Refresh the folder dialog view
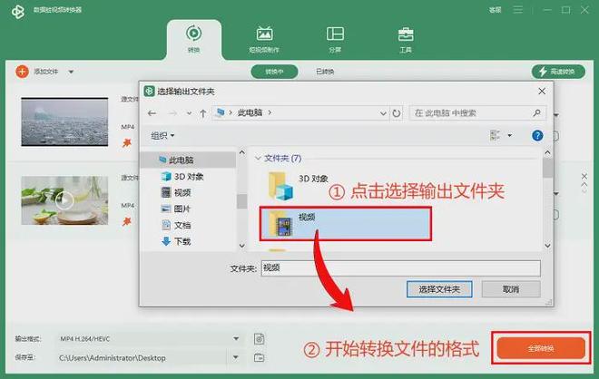 (x=397, y=113)
